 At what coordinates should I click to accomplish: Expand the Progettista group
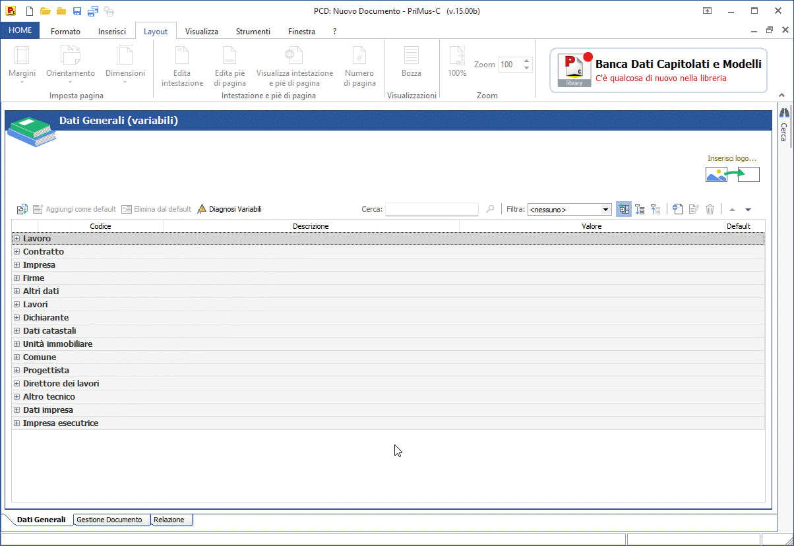tap(17, 371)
